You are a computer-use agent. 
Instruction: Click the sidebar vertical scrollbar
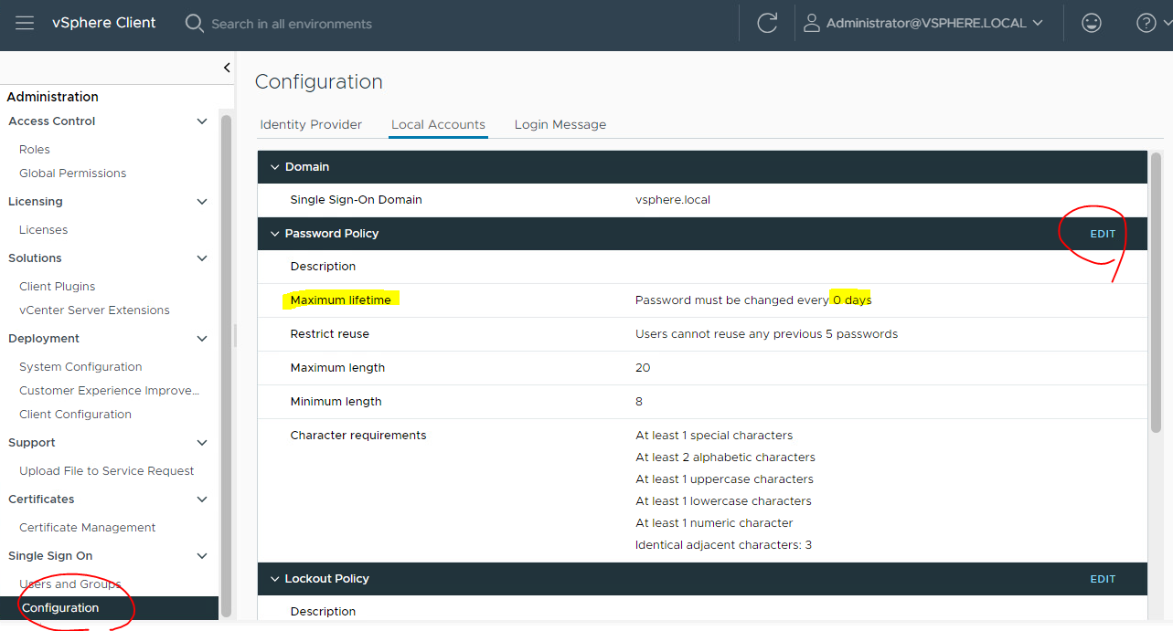click(226, 365)
